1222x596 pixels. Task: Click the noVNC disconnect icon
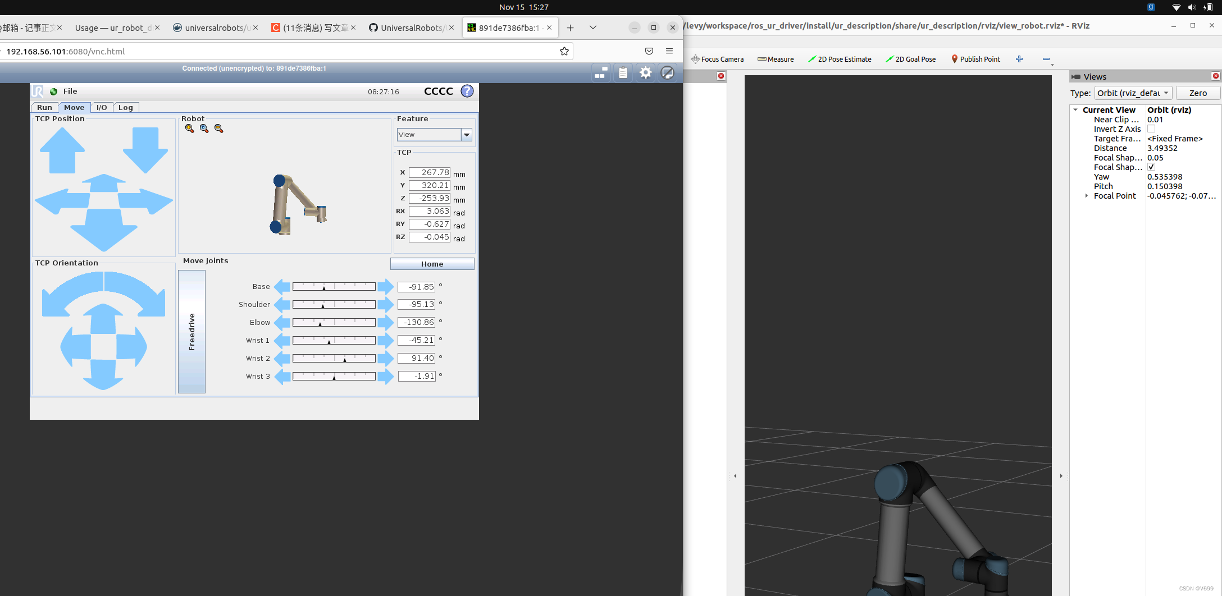[668, 73]
